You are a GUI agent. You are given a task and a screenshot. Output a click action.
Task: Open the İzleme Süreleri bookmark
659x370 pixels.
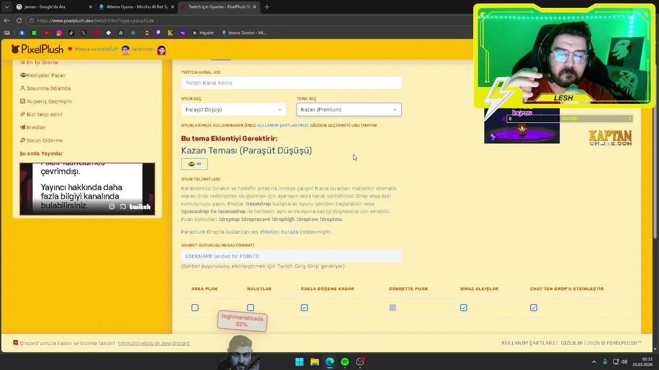(244, 33)
